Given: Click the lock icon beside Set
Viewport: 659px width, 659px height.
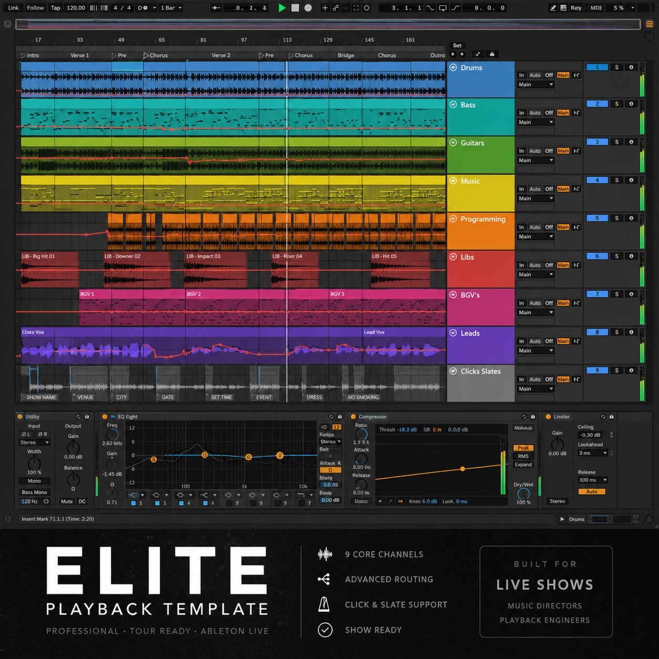Looking at the screenshot, I should (492, 54).
